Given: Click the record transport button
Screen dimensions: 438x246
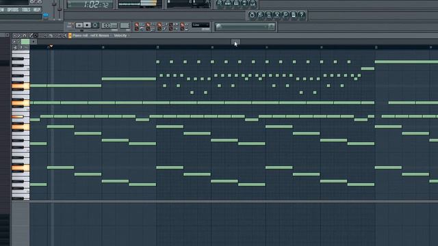Looking at the screenshot, I should pos(95,25).
